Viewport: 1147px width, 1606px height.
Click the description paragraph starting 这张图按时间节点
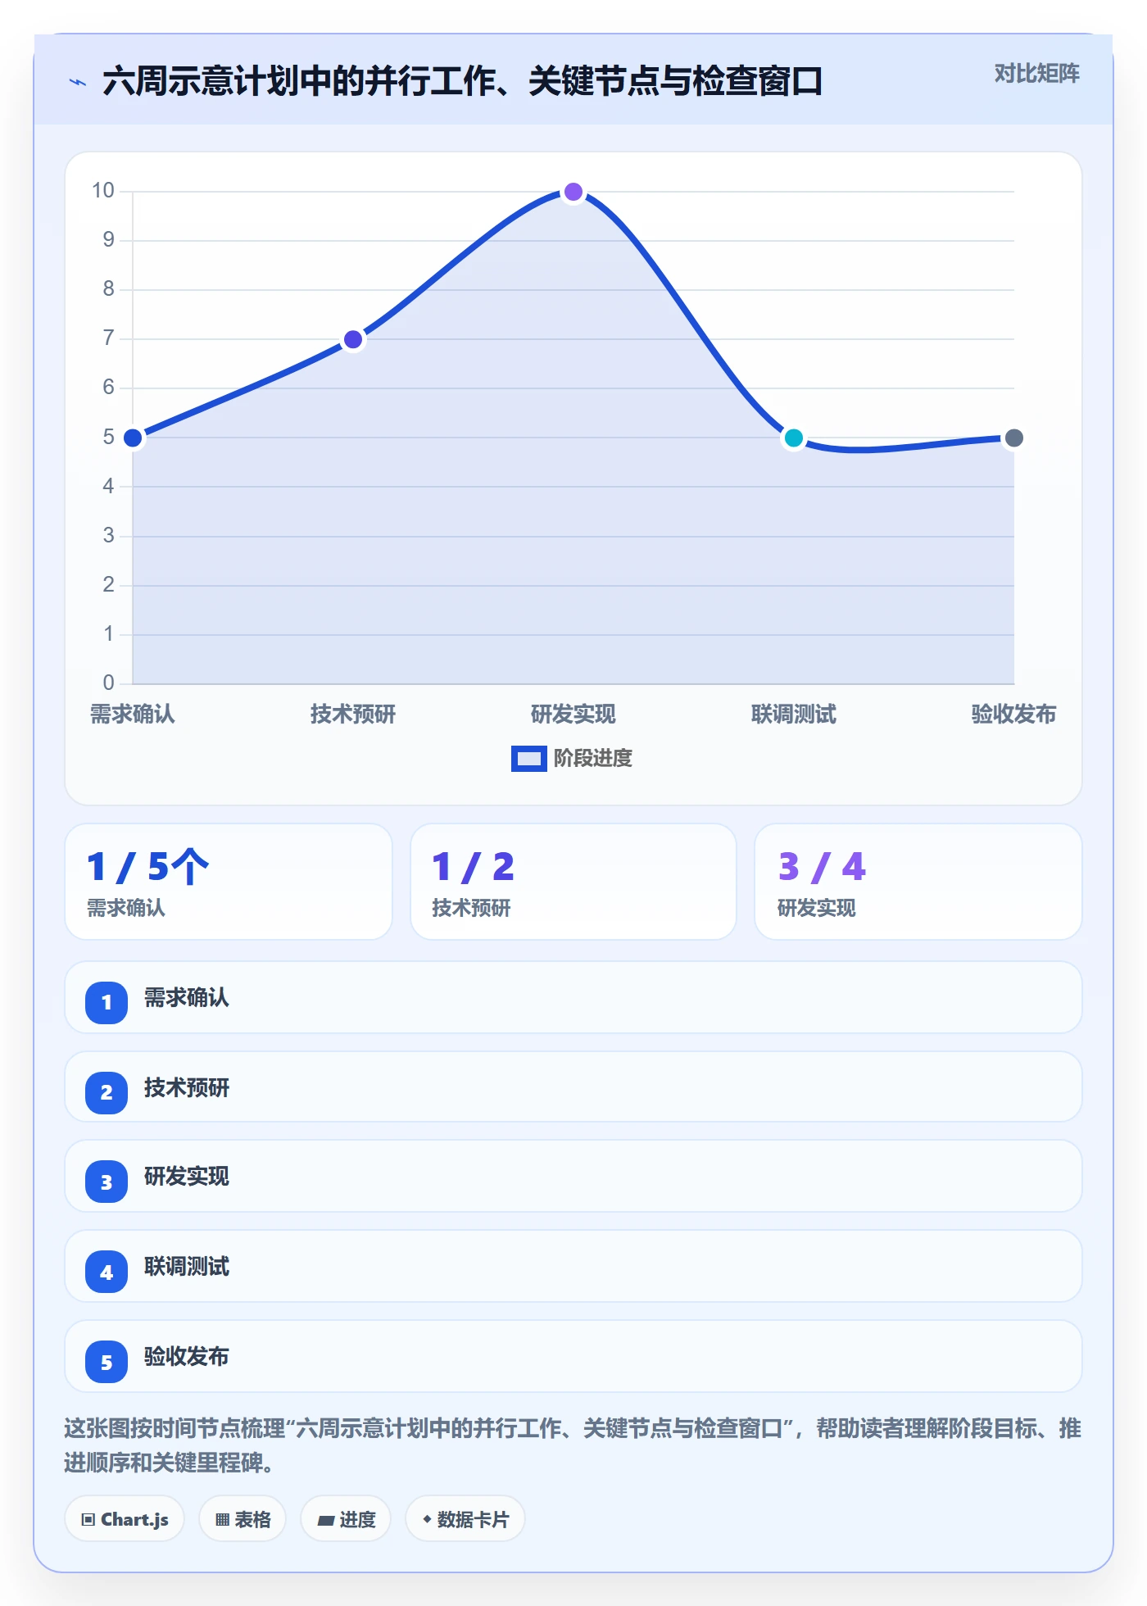[x=573, y=1445]
